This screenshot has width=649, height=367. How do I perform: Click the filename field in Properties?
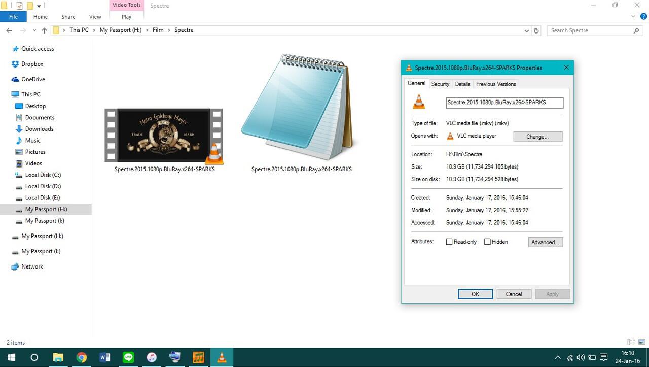tap(504, 103)
